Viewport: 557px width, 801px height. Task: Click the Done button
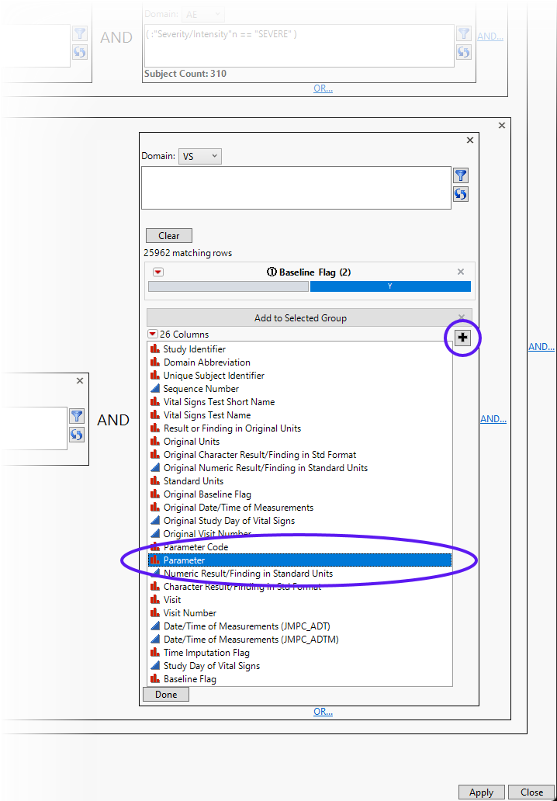(x=166, y=694)
